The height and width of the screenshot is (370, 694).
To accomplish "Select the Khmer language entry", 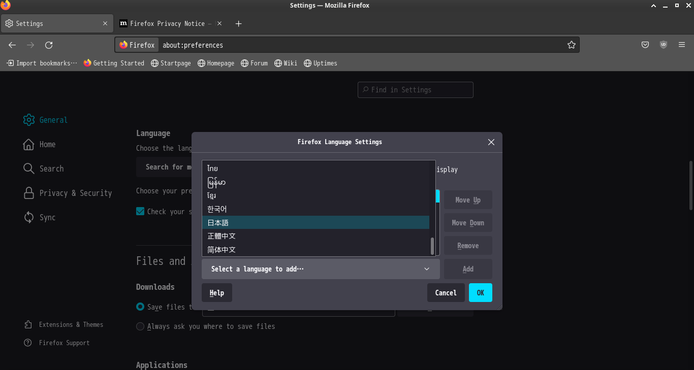I will 316,195.
